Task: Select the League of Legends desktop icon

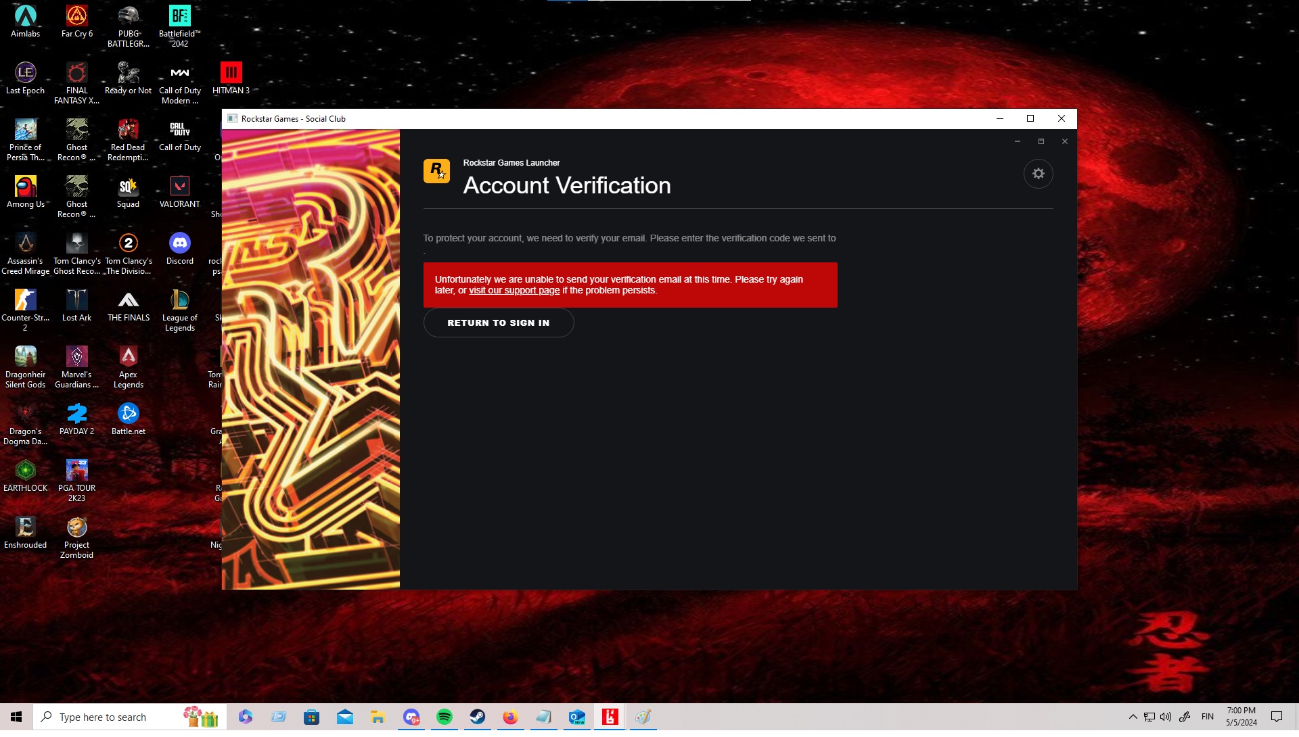Action: [180, 311]
